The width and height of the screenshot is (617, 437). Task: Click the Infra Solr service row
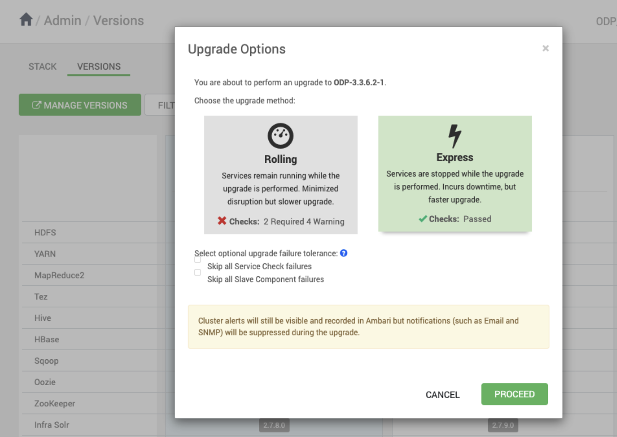click(x=89, y=425)
